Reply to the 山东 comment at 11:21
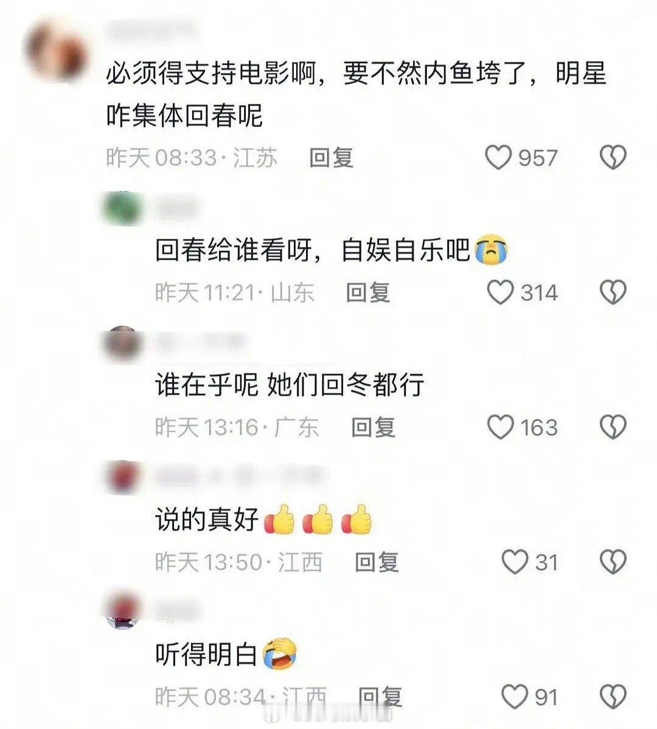The width and height of the screenshot is (657, 729). [x=367, y=292]
